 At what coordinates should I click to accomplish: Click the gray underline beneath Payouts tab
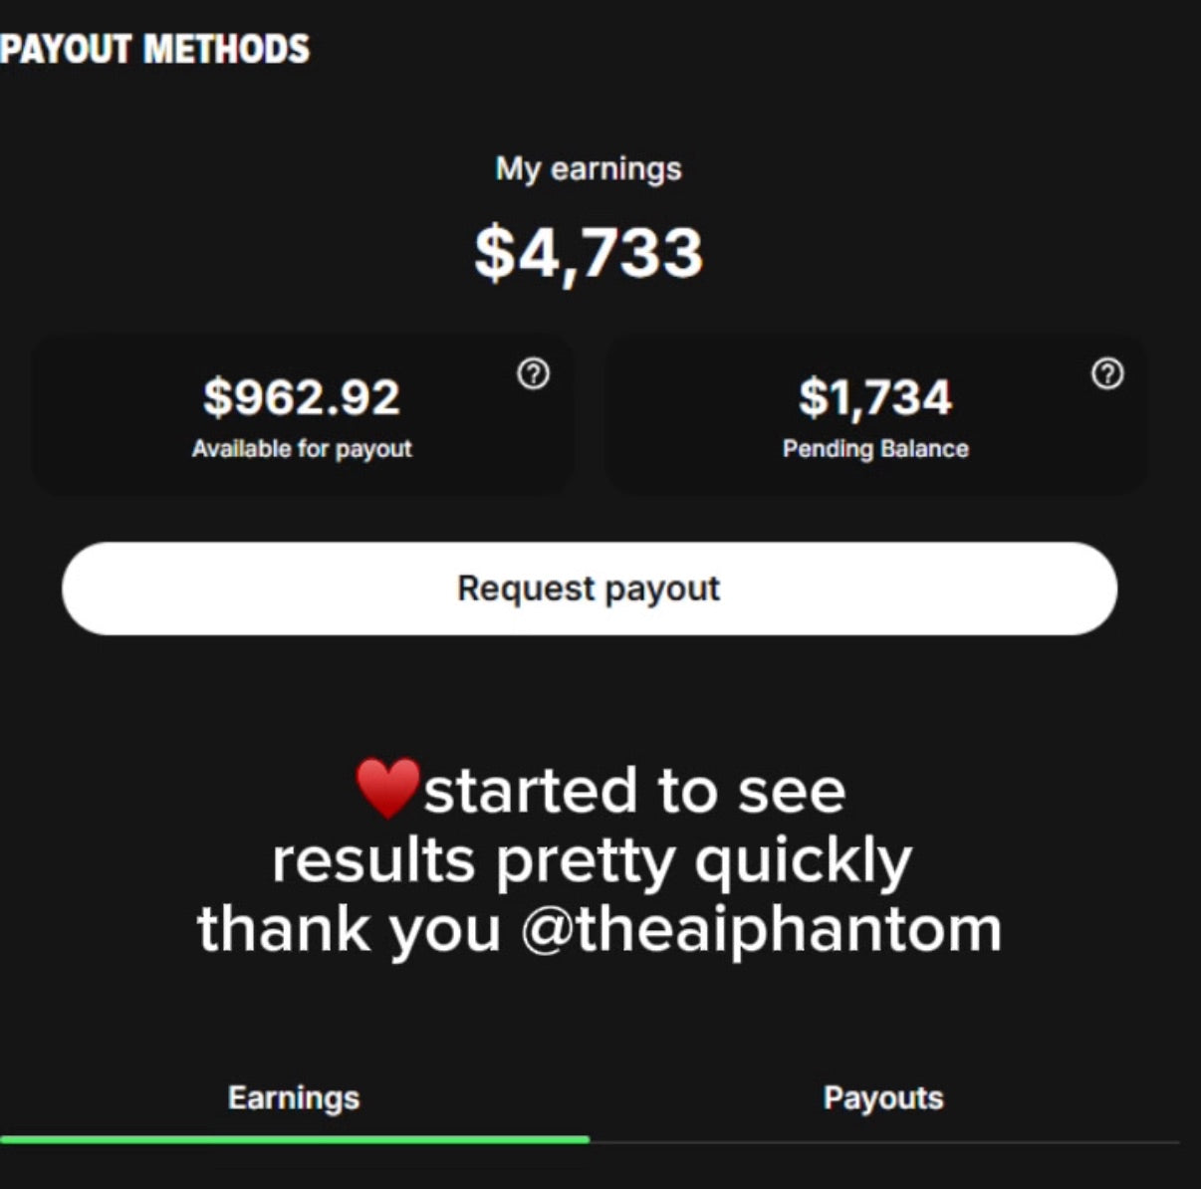(884, 1141)
